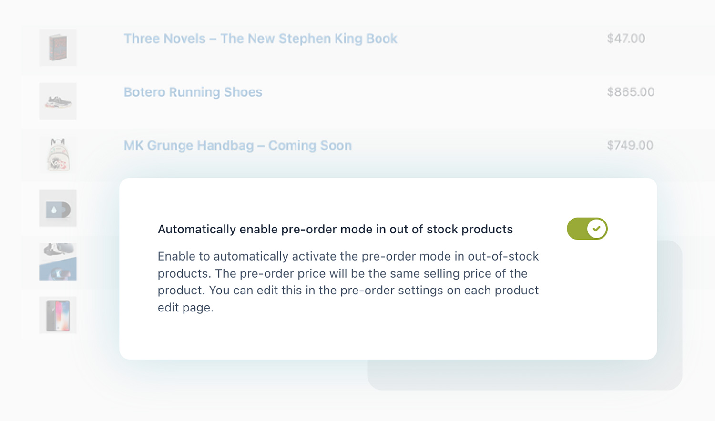Toggle pre-order for out of stock products
Image resolution: width=715 pixels, height=421 pixels.
click(587, 229)
